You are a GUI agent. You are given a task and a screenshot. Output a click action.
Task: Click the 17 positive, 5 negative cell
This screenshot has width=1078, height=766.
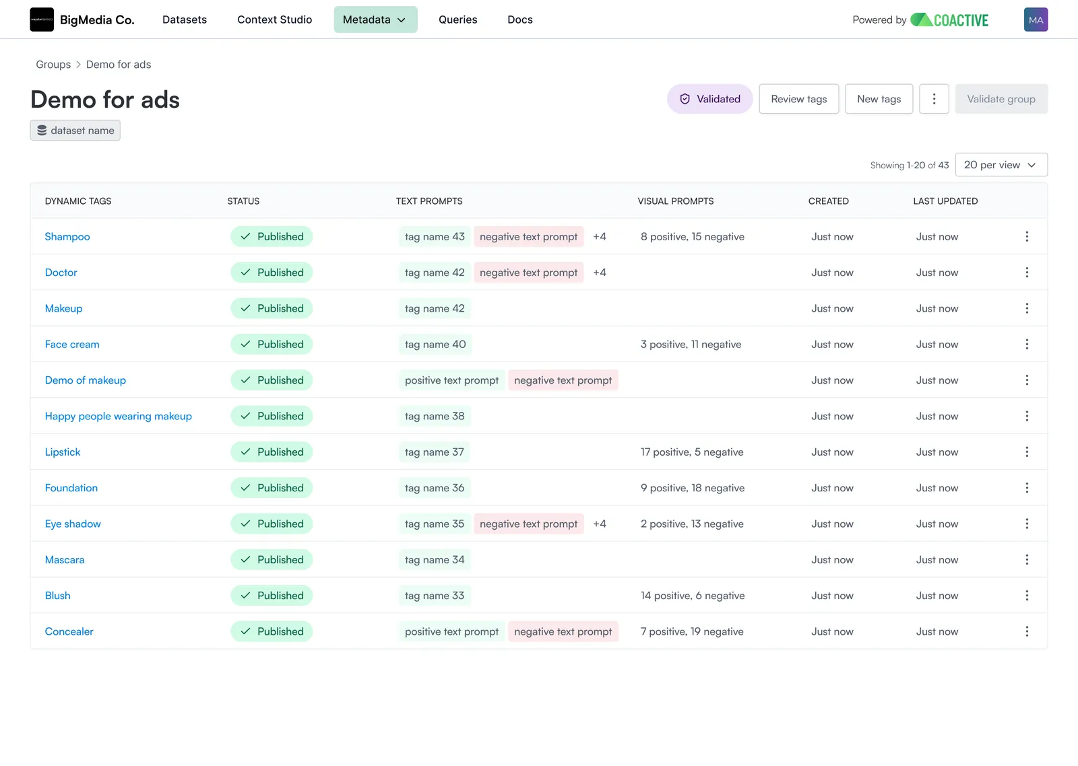[692, 452]
